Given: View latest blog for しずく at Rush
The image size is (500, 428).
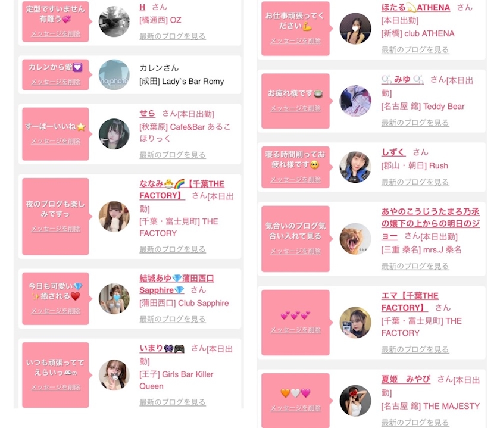Looking at the screenshot, I should pyautogui.click(x=415, y=182).
